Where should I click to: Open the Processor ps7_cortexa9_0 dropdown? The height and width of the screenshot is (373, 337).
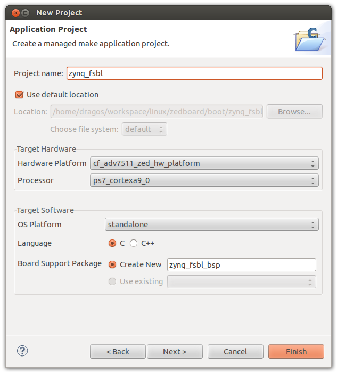click(x=203, y=180)
